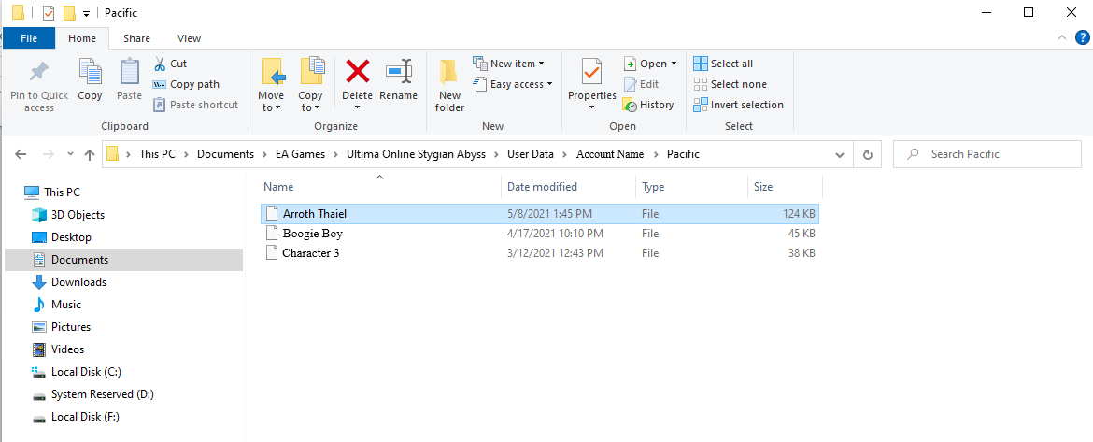Click the red Delete icon
The height and width of the screenshot is (442, 1093).
pyautogui.click(x=357, y=72)
